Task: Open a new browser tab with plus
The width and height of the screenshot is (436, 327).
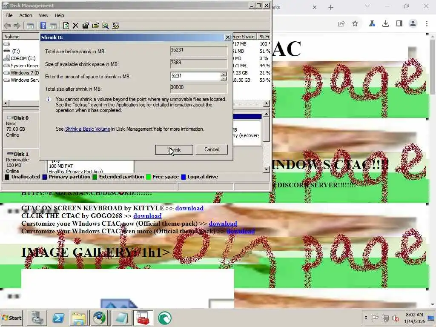Action: (x=330, y=7)
